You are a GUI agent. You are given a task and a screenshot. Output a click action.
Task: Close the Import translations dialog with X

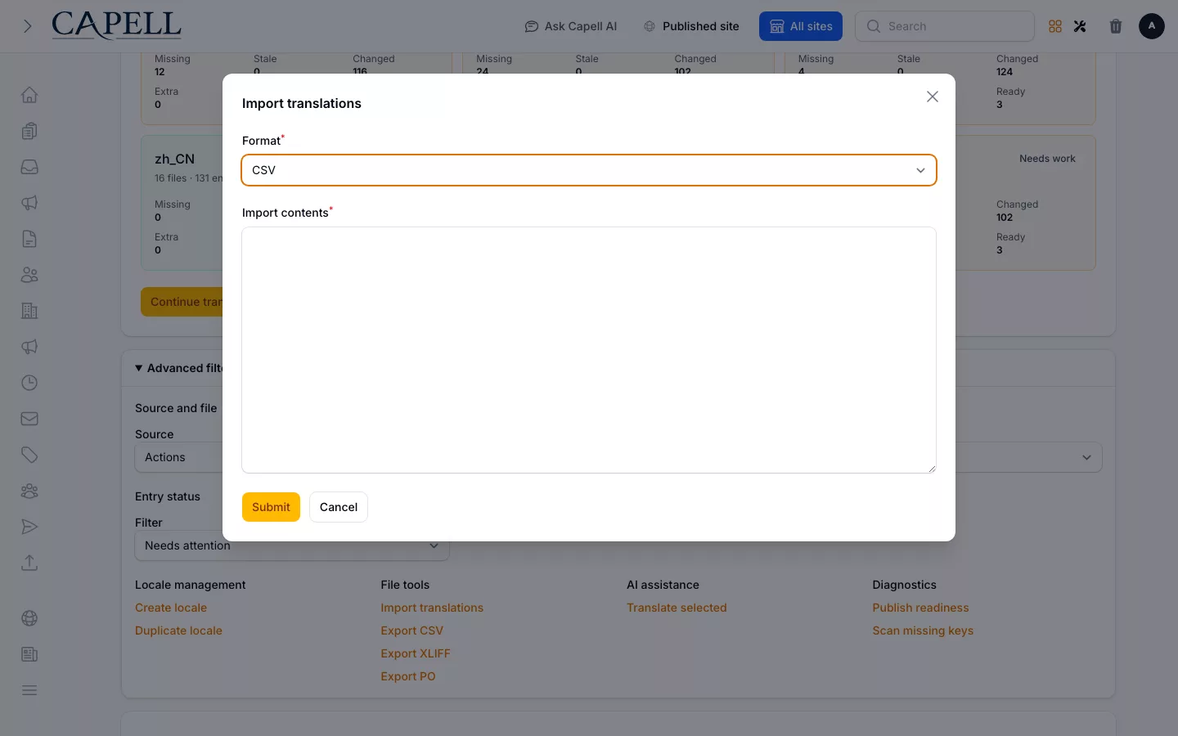coord(933,96)
